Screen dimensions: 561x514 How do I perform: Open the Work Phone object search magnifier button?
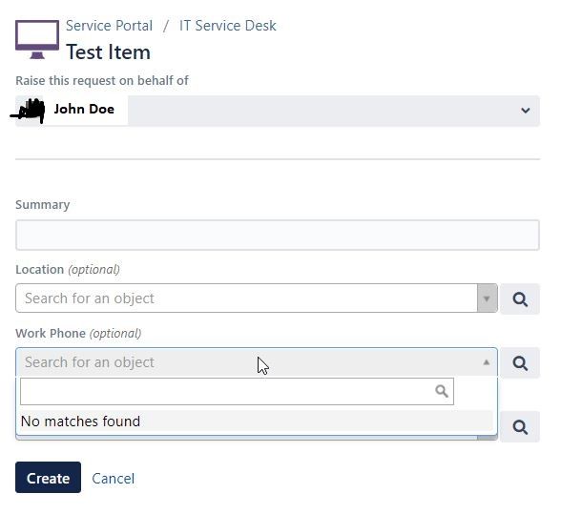tap(520, 362)
